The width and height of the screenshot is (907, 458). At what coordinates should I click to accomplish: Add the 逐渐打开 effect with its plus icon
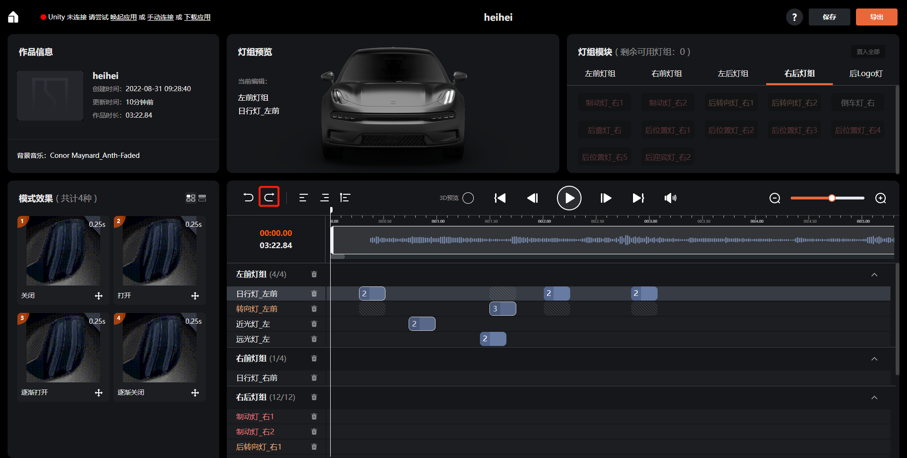click(99, 393)
